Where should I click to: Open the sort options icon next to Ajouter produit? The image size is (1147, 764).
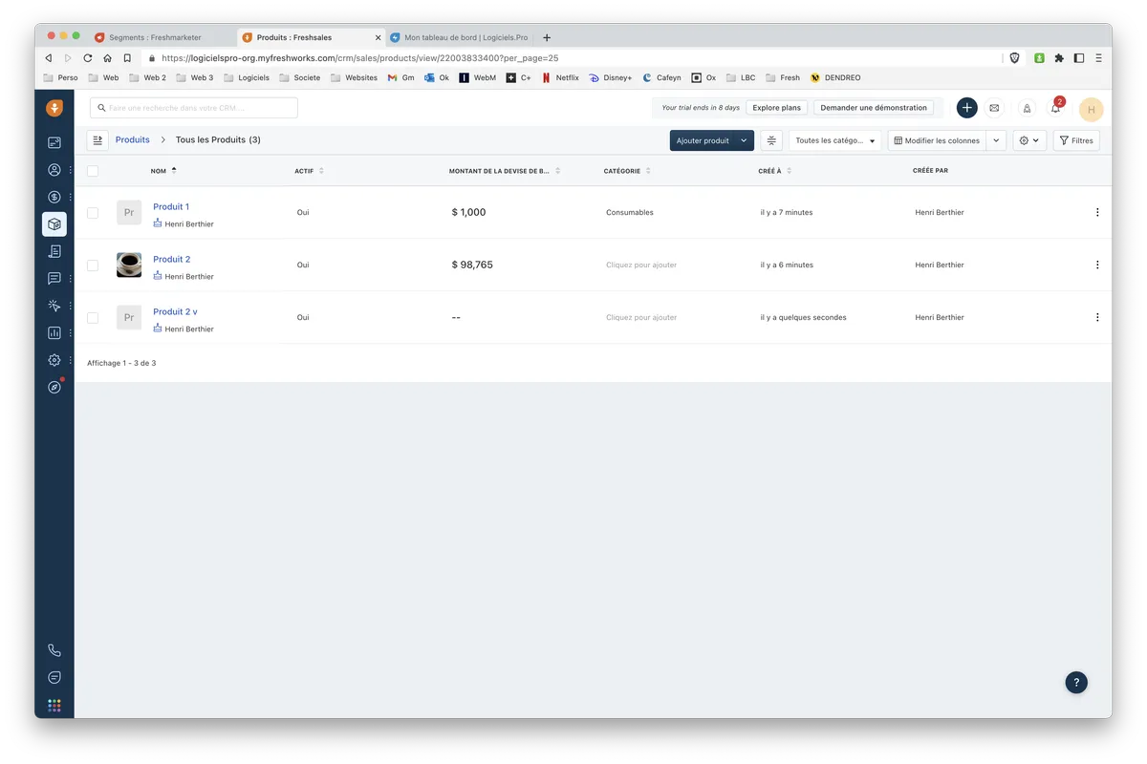coord(771,140)
